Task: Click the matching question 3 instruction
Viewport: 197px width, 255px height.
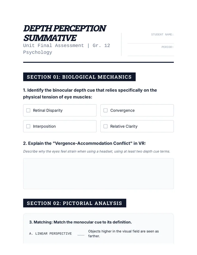Action: pyautogui.click(x=80, y=222)
